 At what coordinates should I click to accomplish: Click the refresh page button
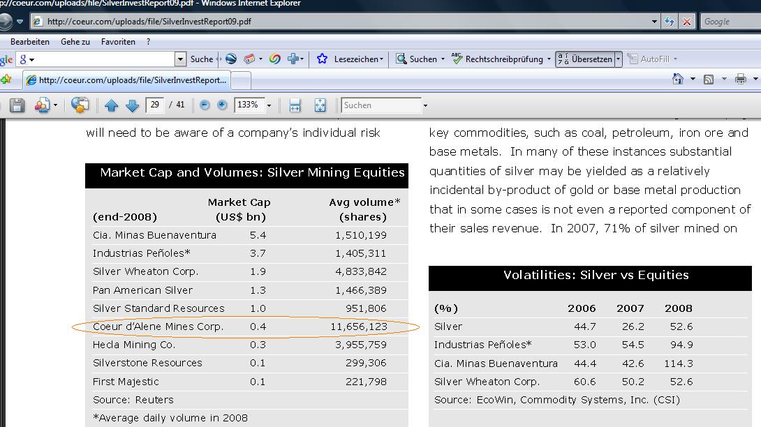pyautogui.click(x=669, y=22)
